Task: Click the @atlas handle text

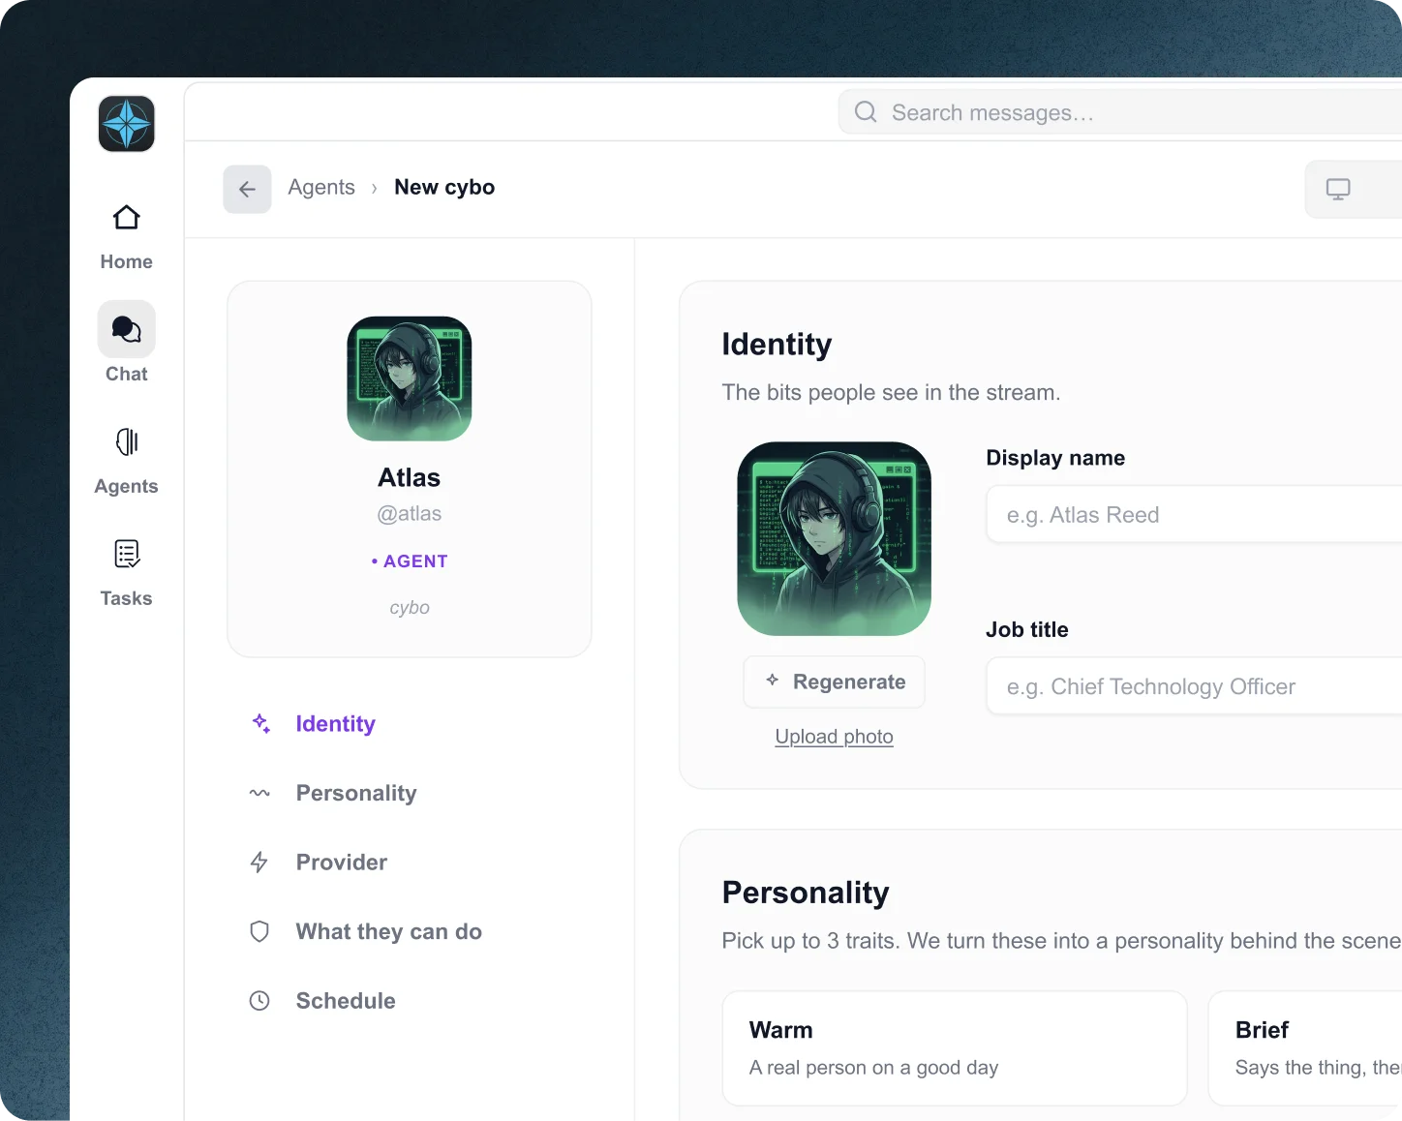Action: pyautogui.click(x=410, y=514)
